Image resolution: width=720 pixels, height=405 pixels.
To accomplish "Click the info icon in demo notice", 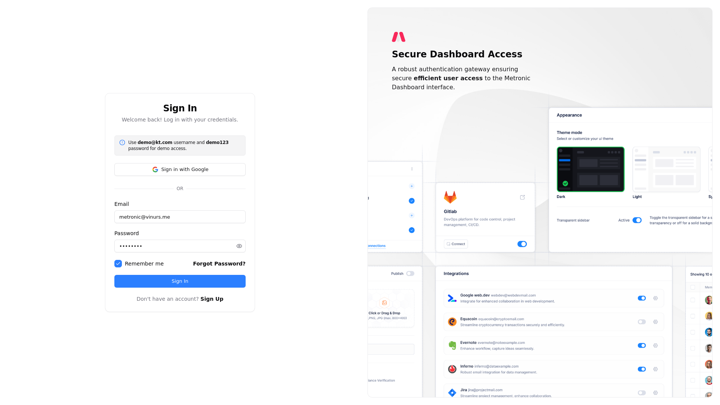I will (122, 142).
